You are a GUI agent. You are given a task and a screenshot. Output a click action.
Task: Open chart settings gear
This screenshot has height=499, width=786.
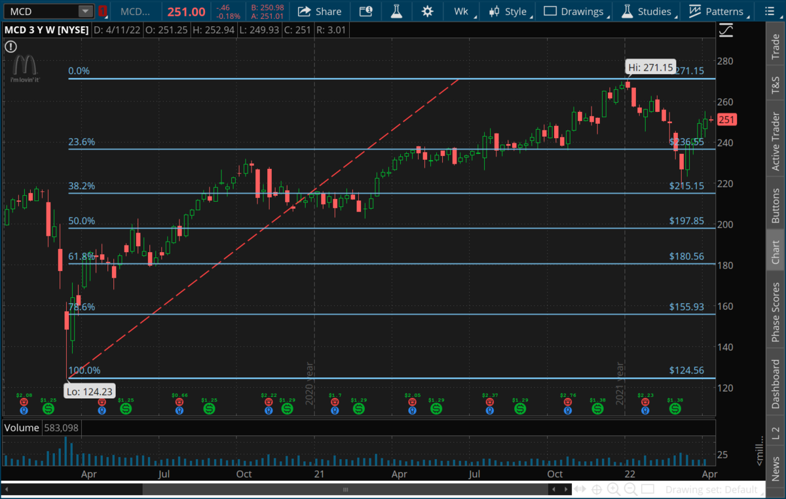[427, 11]
